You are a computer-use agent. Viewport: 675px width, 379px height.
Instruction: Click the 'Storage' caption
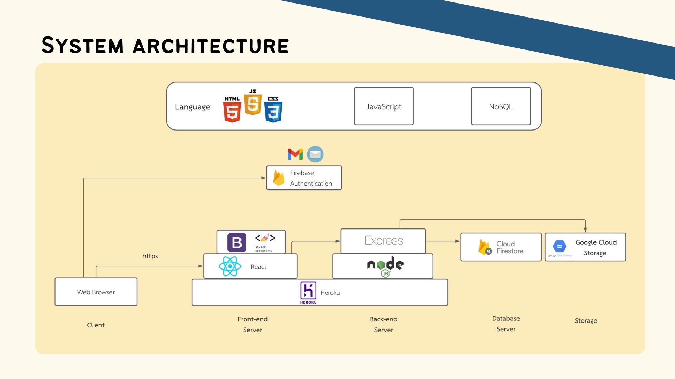click(586, 321)
